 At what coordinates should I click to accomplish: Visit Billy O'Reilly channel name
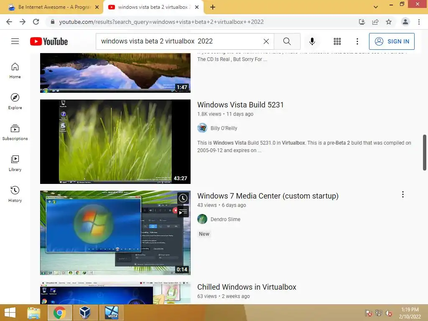pos(224,128)
